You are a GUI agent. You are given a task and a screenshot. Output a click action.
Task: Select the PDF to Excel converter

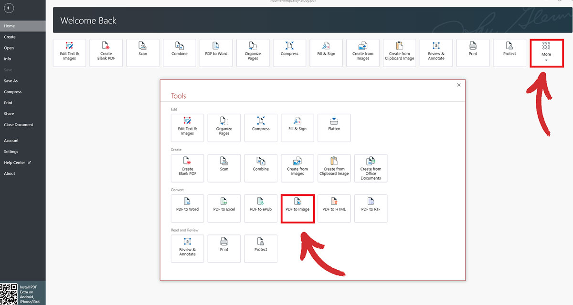coord(224,208)
